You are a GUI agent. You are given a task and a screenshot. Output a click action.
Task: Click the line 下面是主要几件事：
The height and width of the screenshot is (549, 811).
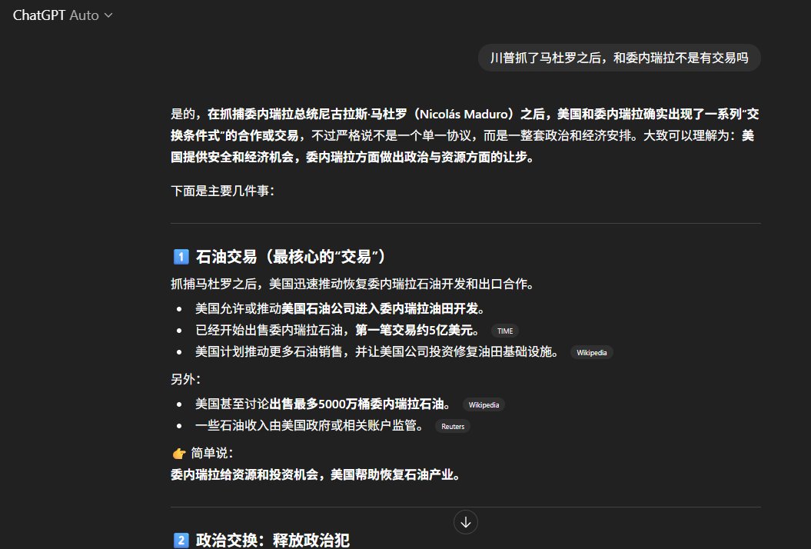coord(223,191)
